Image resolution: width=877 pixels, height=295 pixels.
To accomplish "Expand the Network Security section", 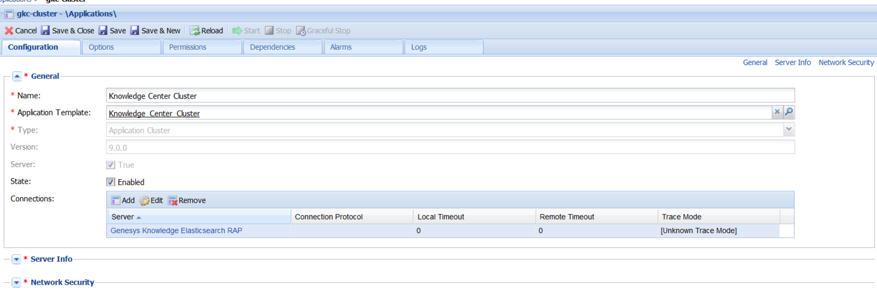I will tap(16, 282).
